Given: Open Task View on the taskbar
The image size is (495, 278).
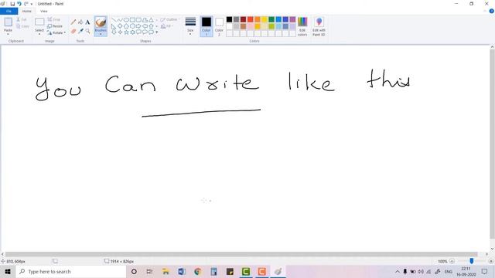Looking at the screenshot, I should tap(149, 271).
